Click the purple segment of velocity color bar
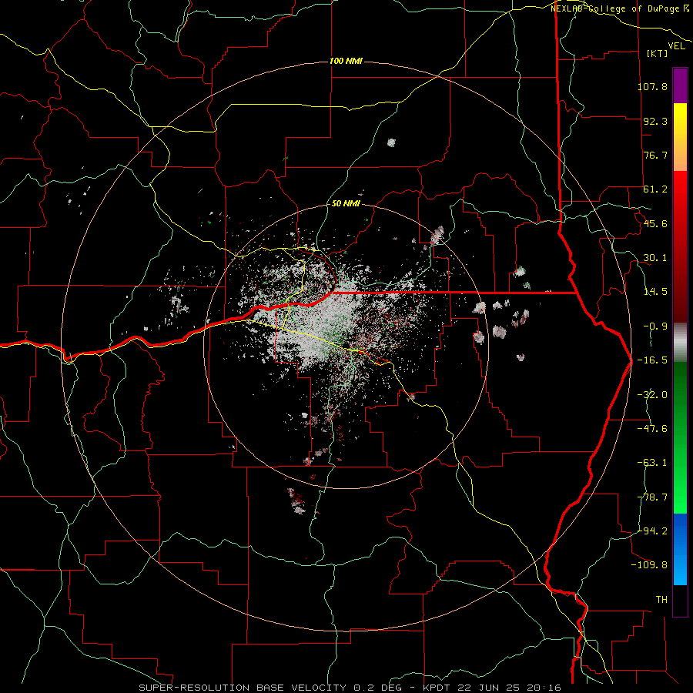The width and height of the screenshot is (693, 693). tap(680, 86)
